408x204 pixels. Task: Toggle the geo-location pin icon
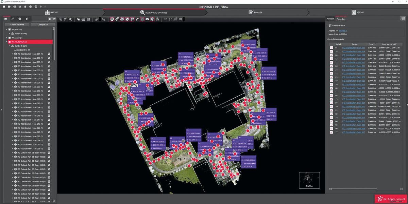click(x=152, y=19)
